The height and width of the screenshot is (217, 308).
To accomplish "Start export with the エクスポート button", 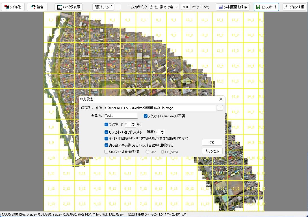I will pos(266,7).
